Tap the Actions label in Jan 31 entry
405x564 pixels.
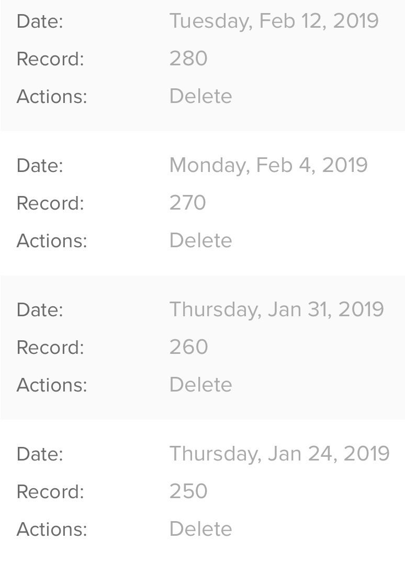(x=52, y=385)
